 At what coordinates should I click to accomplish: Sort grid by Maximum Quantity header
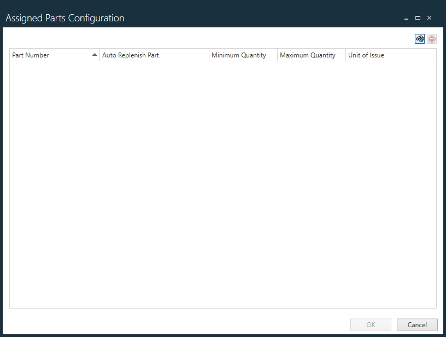tap(307, 55)
